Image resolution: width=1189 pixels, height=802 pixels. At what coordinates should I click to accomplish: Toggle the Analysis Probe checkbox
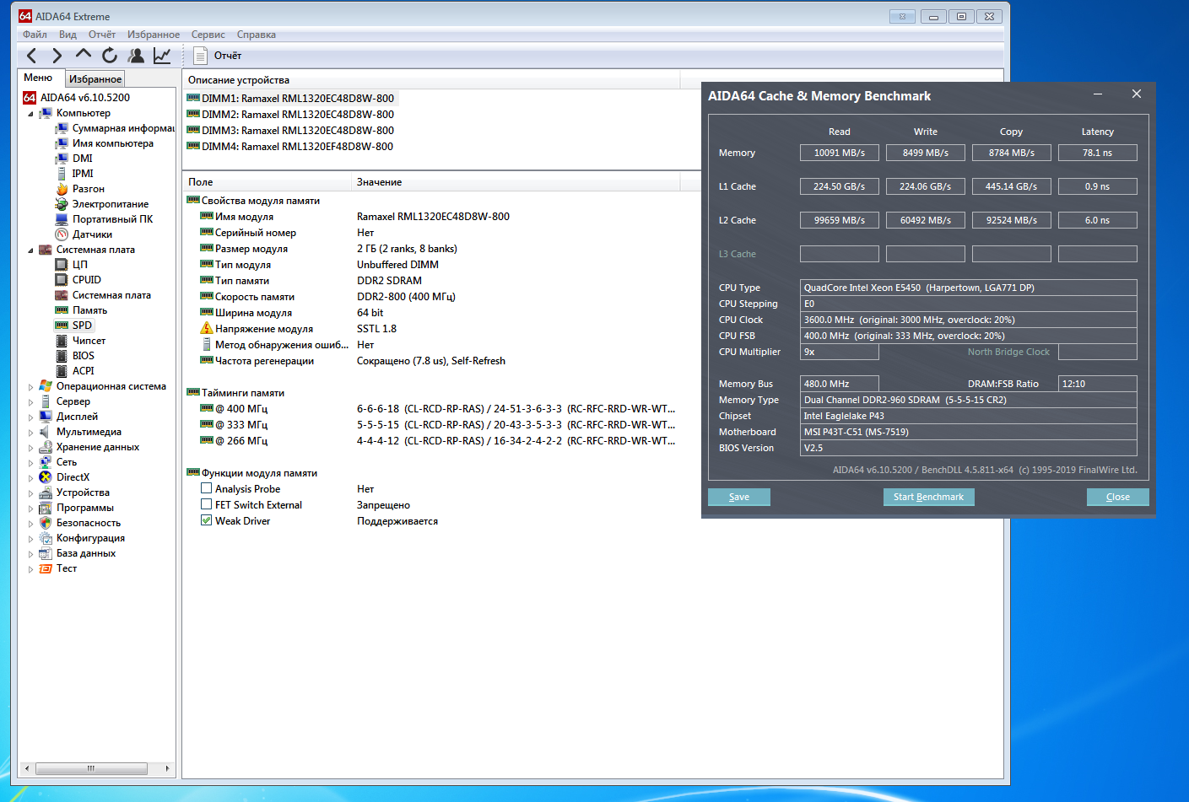tap(206, 488)
